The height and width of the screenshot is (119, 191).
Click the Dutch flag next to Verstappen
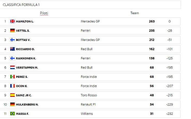click(x=12, y=67)
